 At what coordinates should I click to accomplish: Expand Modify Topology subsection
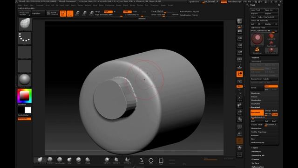coord(258,132)
